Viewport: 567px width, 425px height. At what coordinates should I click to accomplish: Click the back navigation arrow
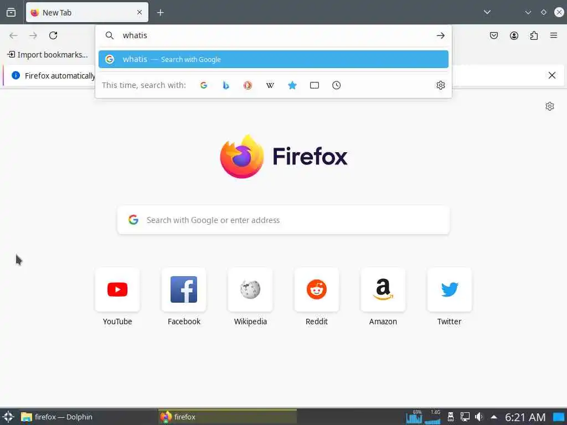13,35
